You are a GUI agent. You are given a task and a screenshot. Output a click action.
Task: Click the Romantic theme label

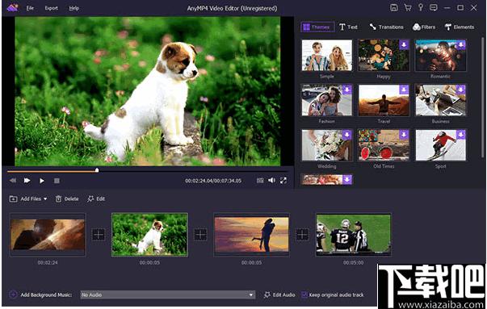(x=440, y=77)
